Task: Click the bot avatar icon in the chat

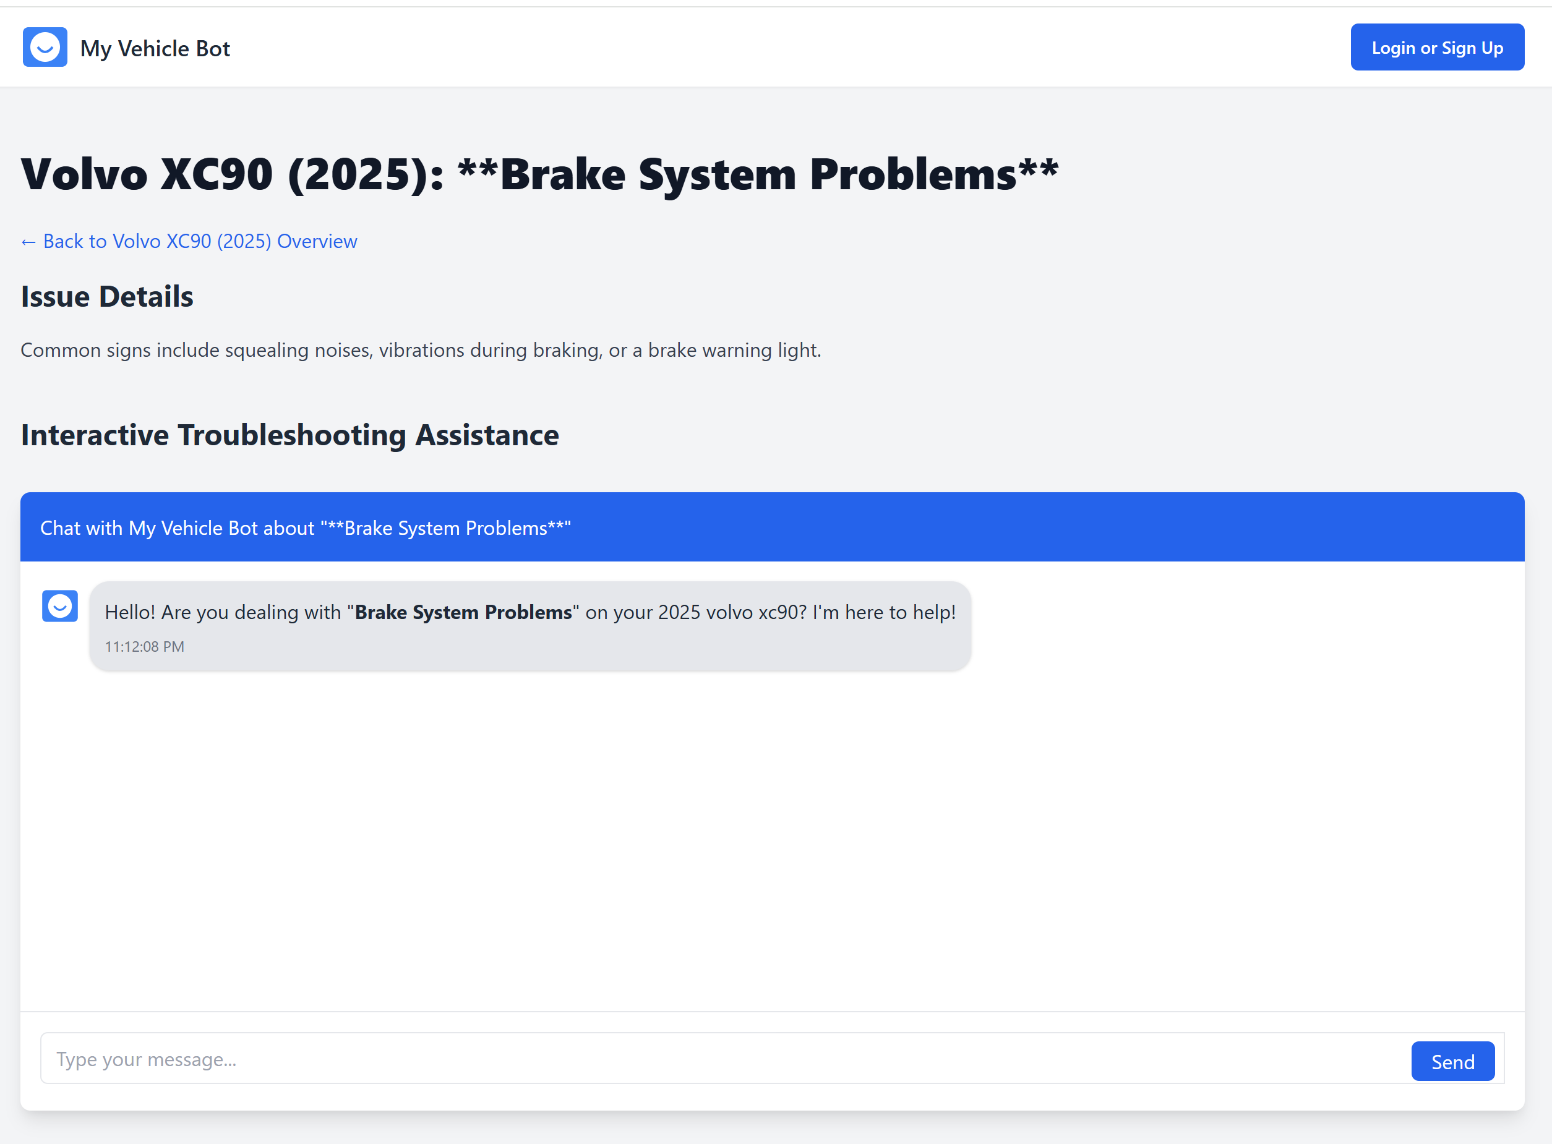Action: click(59, 607)
